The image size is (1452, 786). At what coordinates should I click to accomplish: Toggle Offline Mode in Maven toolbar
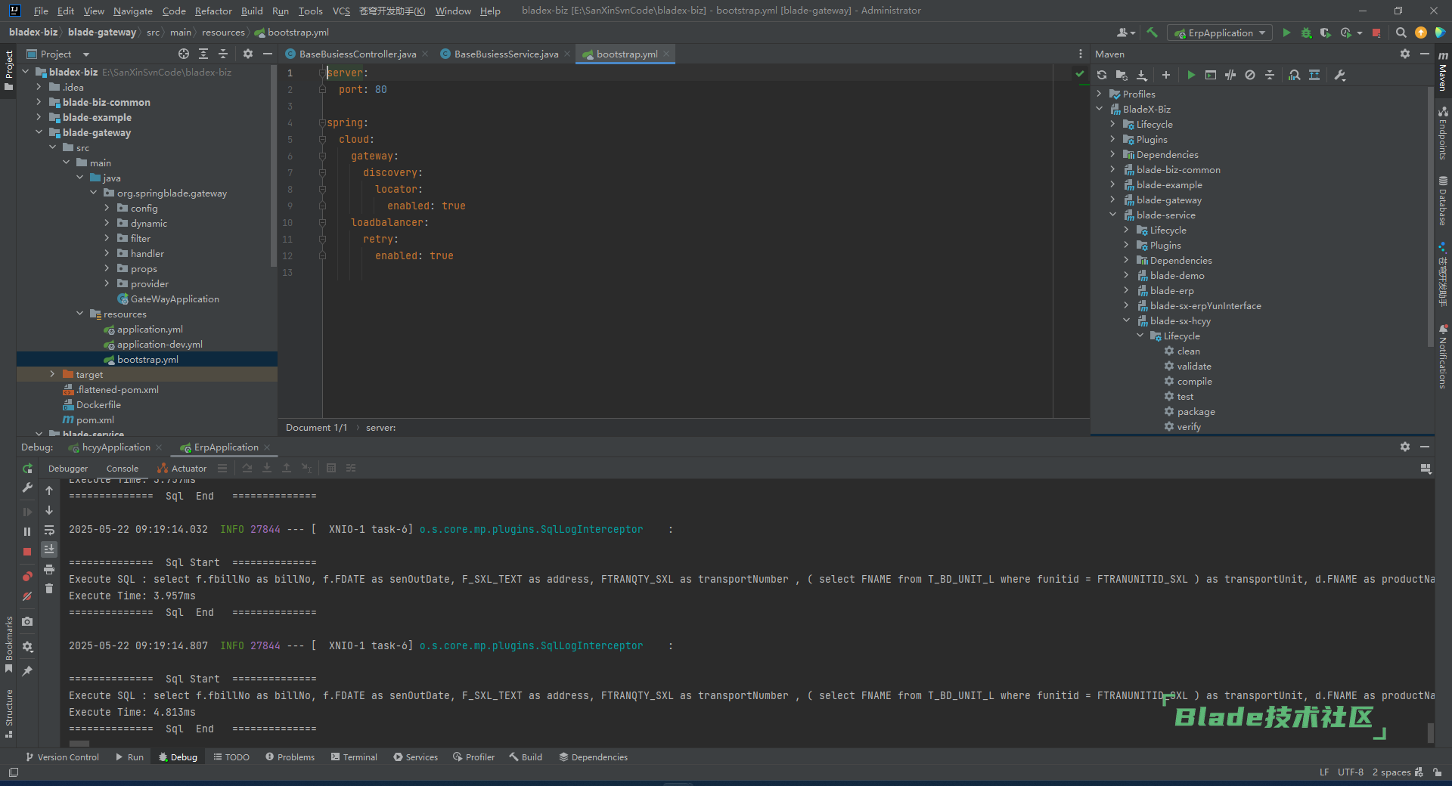click(x=1230, y=75)
